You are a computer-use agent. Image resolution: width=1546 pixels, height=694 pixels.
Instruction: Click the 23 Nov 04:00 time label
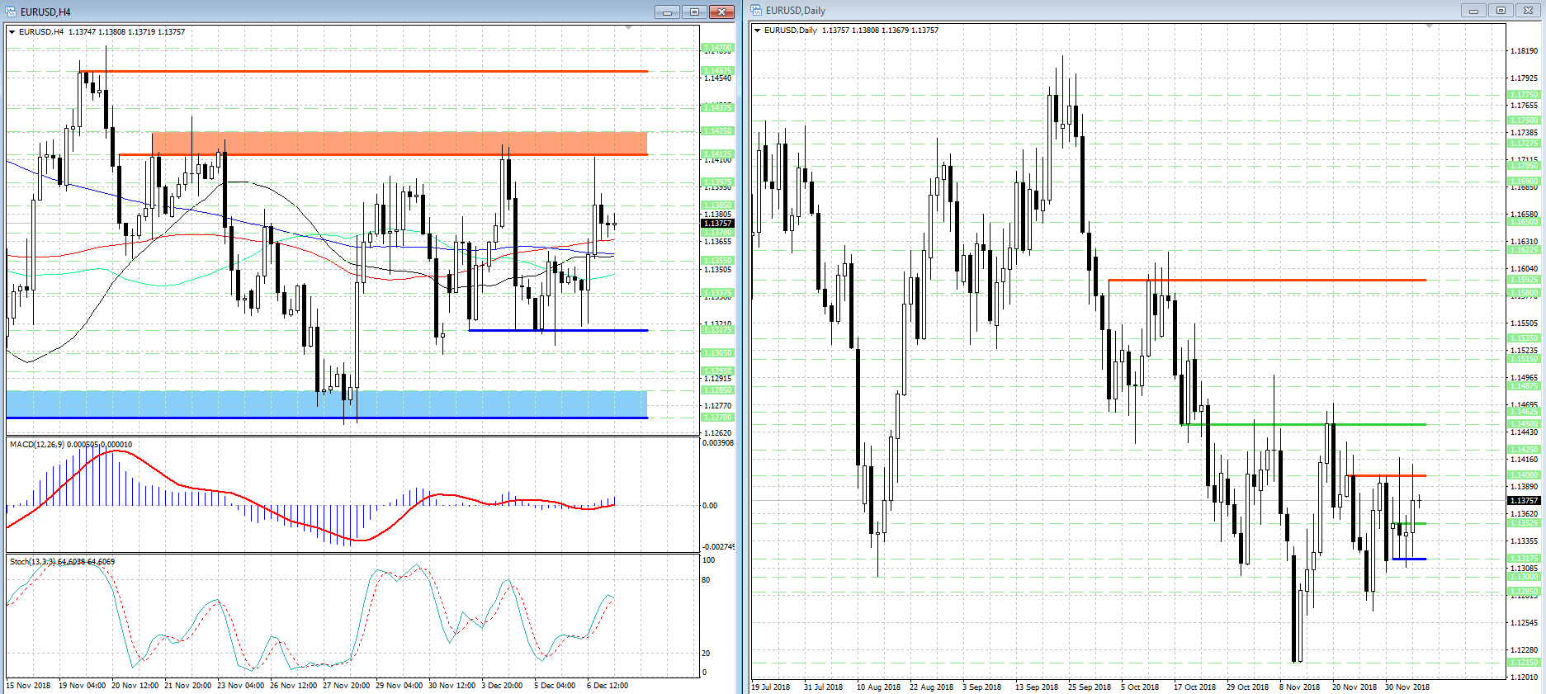pos(241,686)
